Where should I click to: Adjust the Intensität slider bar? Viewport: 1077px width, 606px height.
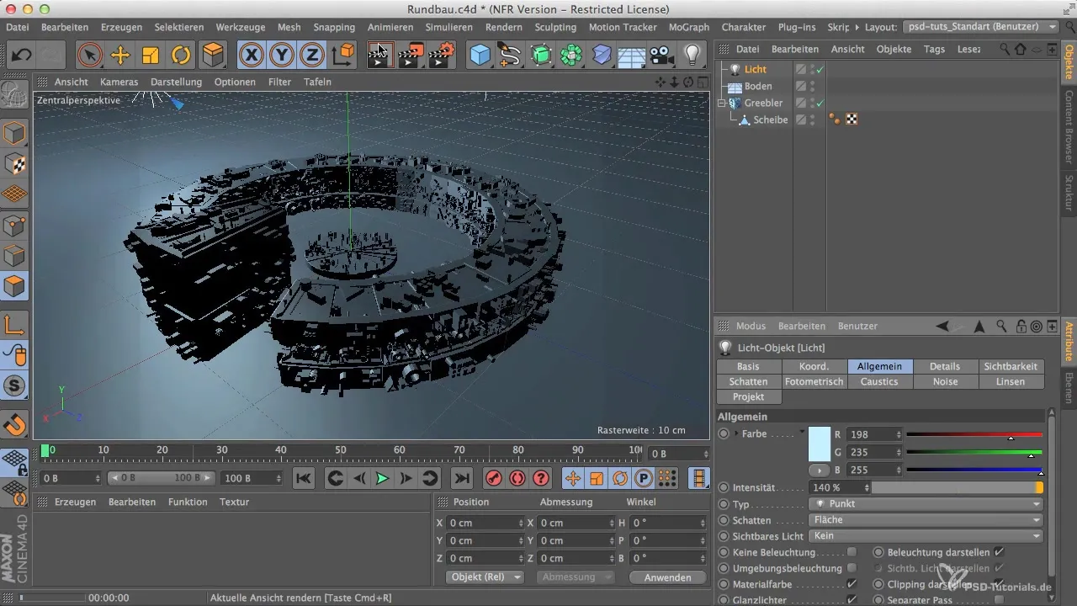pos(958,487)
